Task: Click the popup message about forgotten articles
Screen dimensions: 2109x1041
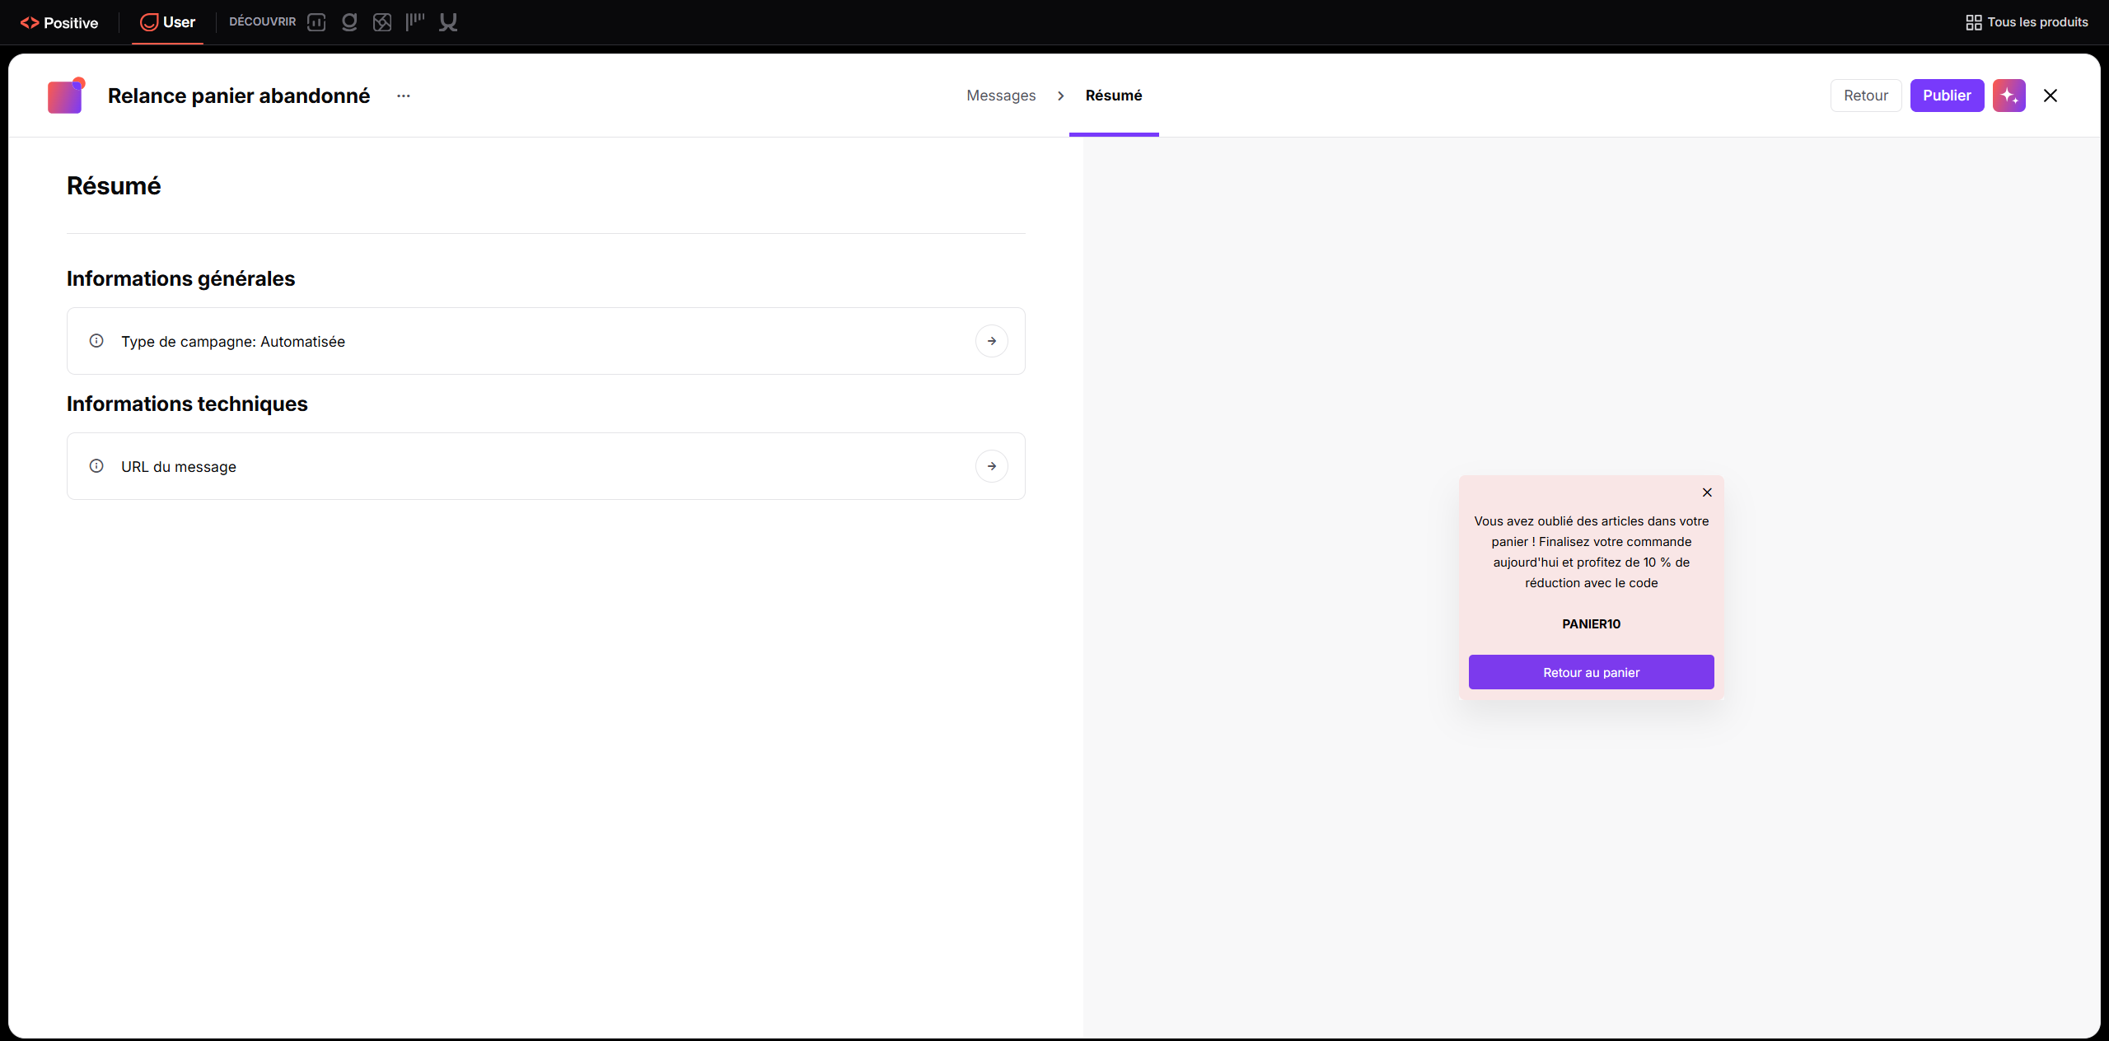Action: [1592, 552]
